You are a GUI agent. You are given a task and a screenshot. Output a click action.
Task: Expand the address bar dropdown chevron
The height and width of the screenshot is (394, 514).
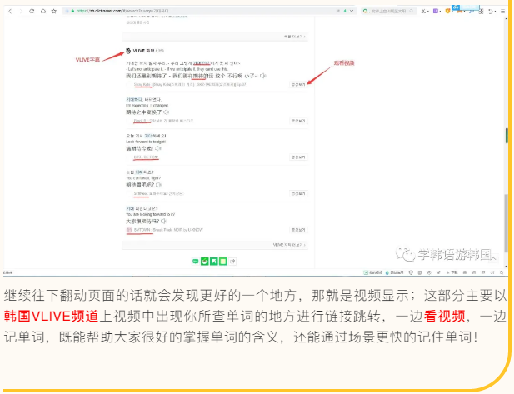pyautogui.click(x=352, y=11)
